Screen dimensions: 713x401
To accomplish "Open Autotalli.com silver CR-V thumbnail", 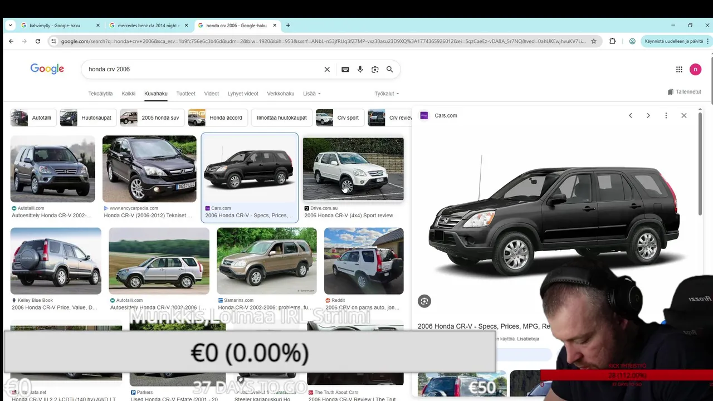I will pyautogui.click(x=53, y=169).
